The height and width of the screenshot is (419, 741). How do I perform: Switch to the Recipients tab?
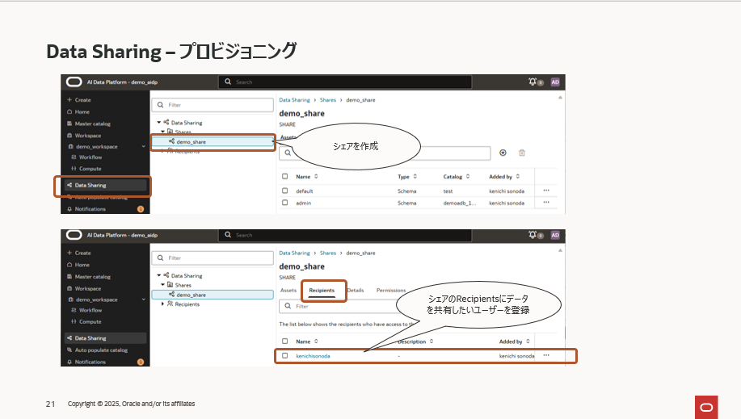coord(322,291)
